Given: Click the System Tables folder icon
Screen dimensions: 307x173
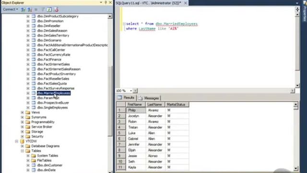Looking at the screenshot, I should click(34, 156).
